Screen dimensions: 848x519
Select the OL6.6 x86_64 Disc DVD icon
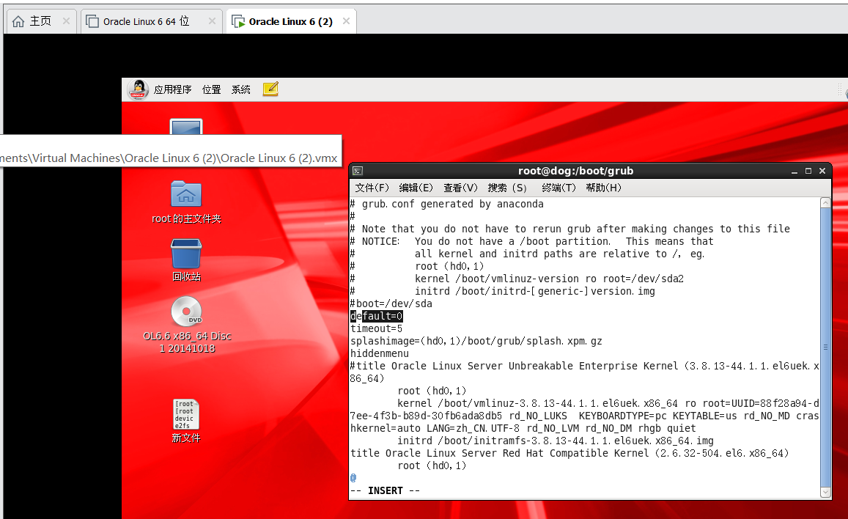pos(187,325)
